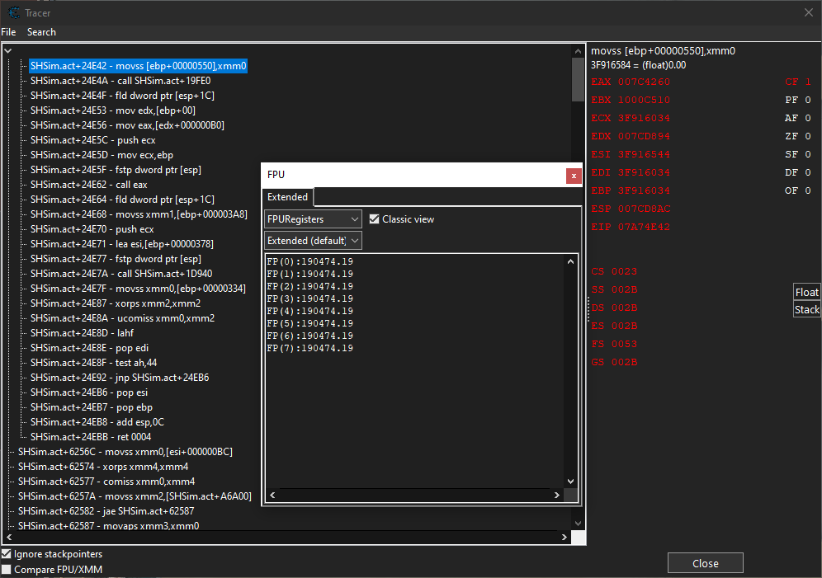Select the call SHSim.act+19FE0 instruction

click(x=120, y=81)
